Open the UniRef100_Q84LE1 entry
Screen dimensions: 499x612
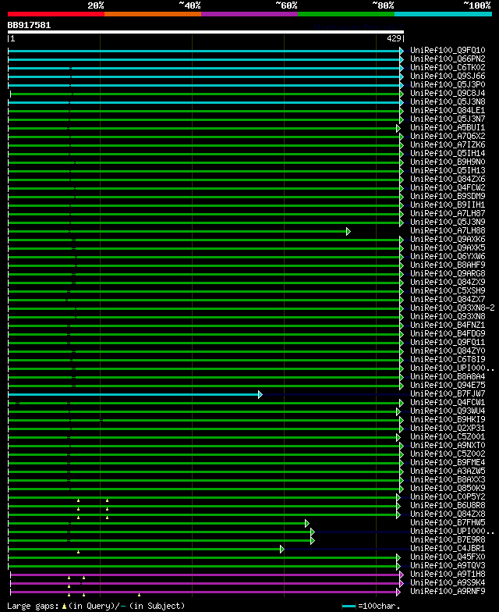[448, 111]
